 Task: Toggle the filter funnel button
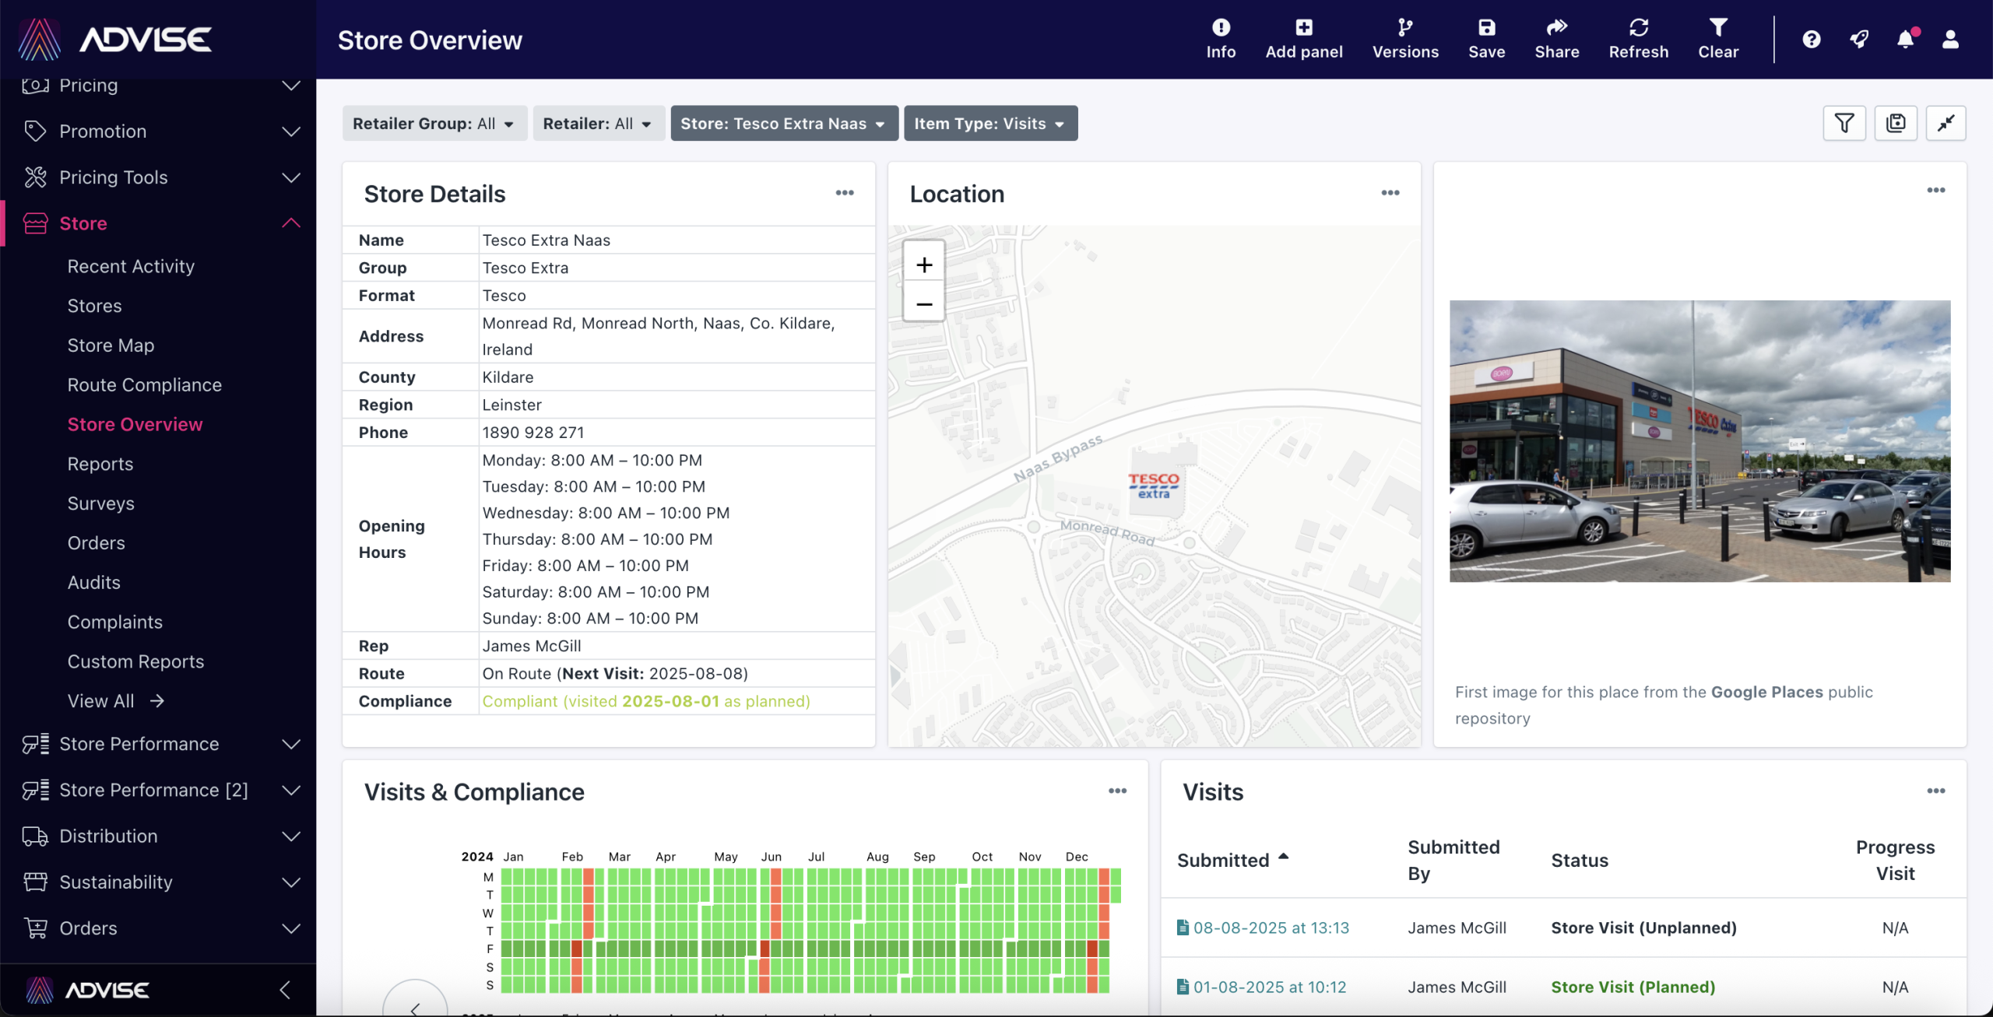1844,123
